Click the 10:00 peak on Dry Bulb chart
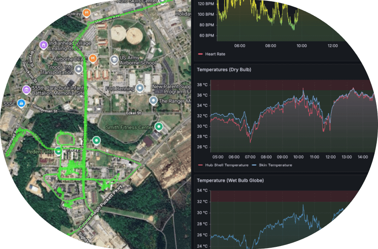 pyautogui.click(x=303, y=89)
